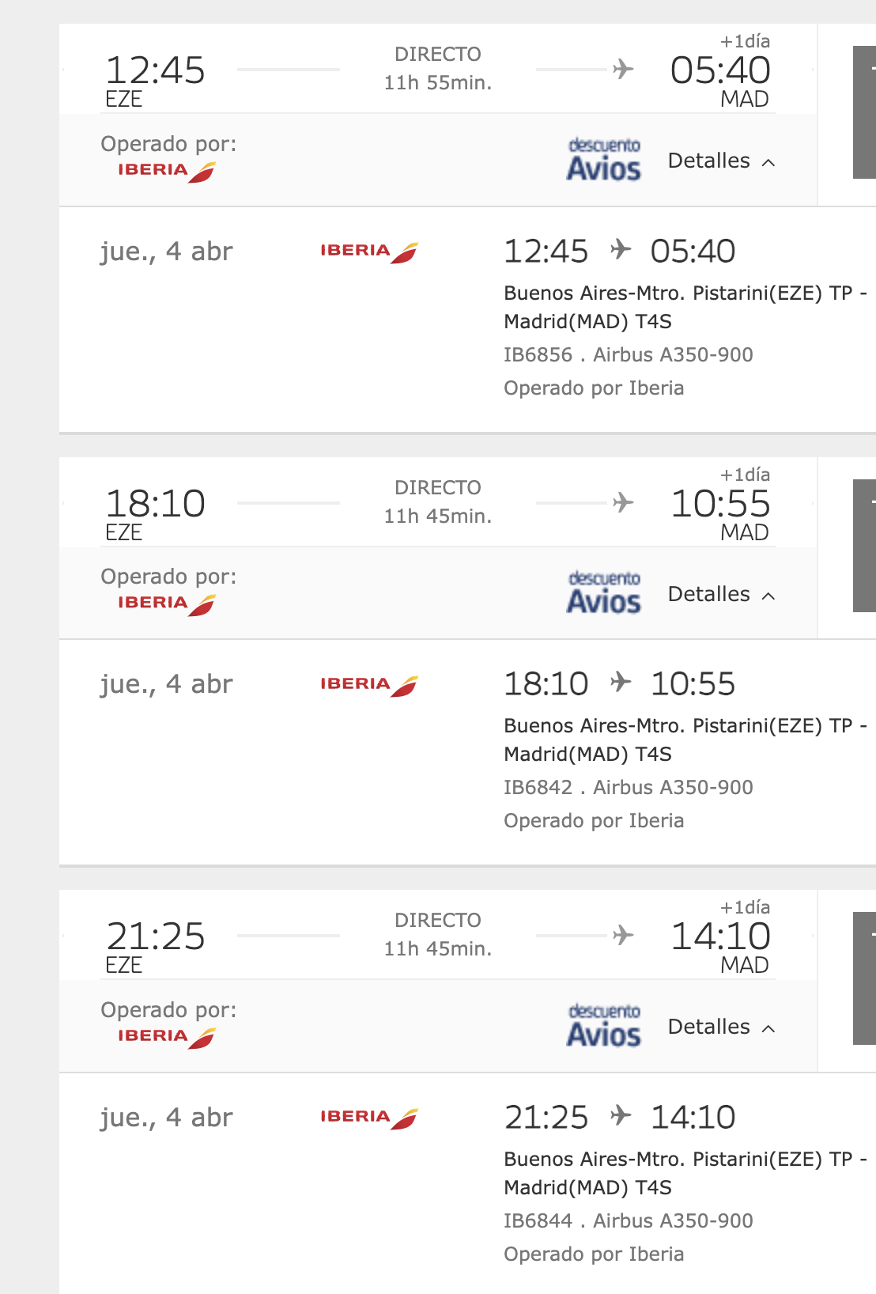Viewport: 876px width, 1294px height.
Task: Click the Iberia logo under Operado por for the 12:45 flight
Action: click(x=167, y=171)
